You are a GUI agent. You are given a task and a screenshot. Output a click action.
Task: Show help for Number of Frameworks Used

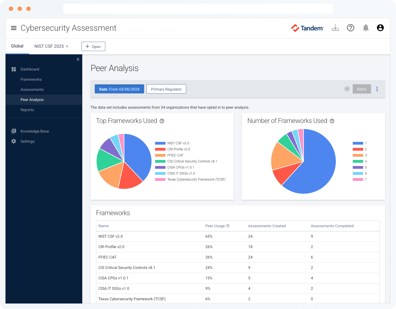332,121
